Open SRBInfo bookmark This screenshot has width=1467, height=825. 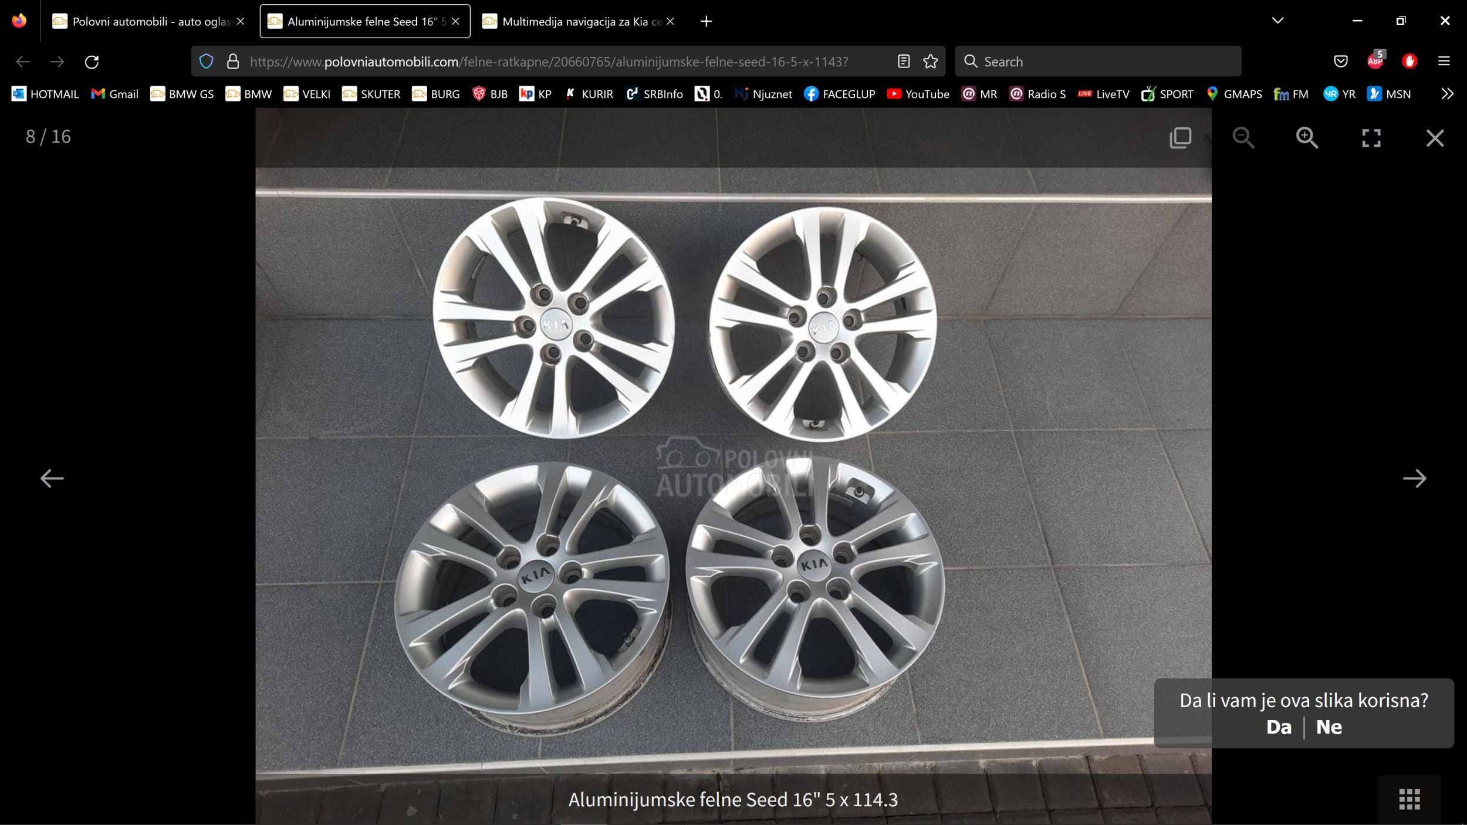(654, 94)
